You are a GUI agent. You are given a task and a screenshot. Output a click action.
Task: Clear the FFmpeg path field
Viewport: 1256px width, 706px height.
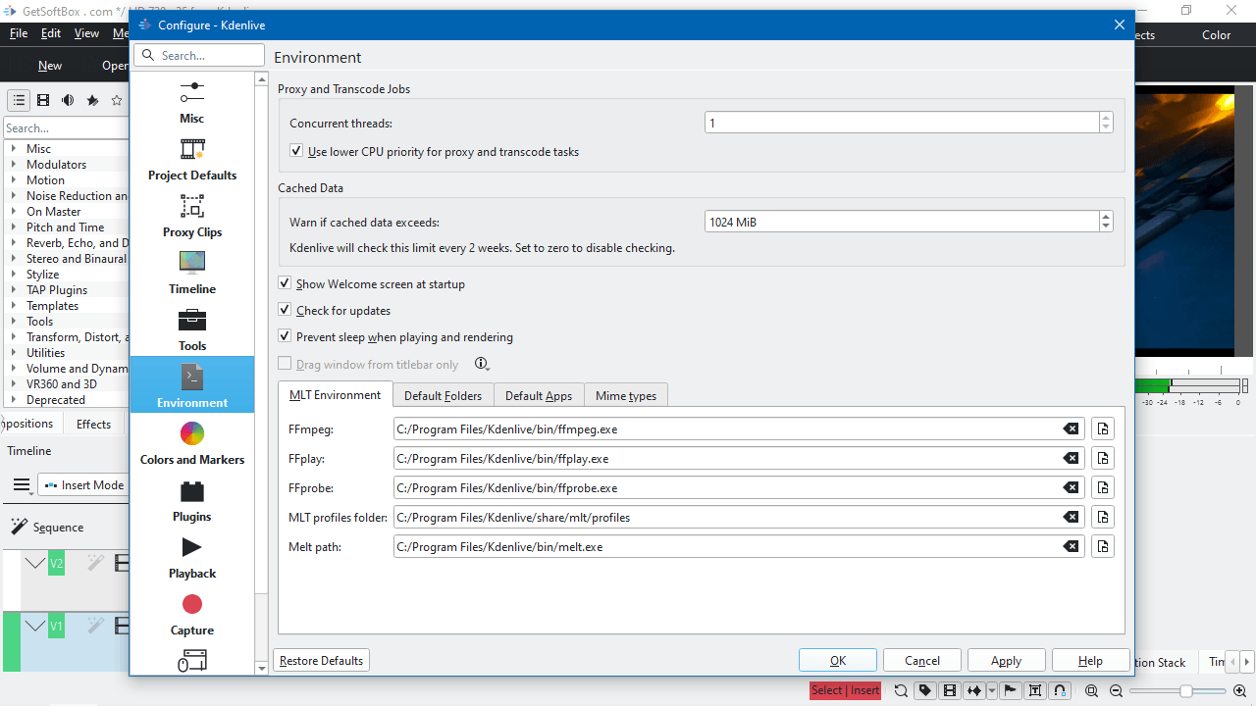click(x=1072, y=429)
